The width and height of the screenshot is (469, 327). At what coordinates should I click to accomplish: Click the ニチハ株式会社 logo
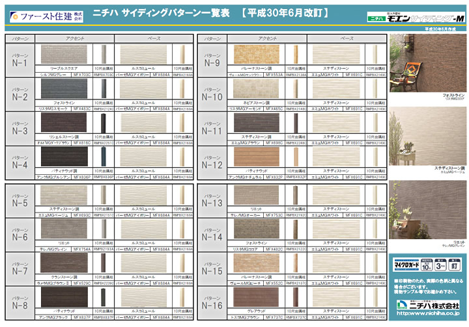[428, 305]
